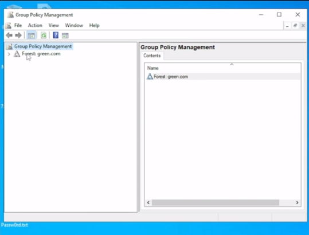Image resolution: width=309 pixels, height=235 pixels.
Task: Click the Forward arrow toolbar icon
Action: pos(18,36)
